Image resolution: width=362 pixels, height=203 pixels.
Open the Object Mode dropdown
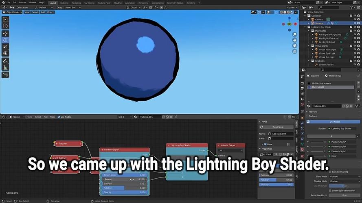(x=12, y=12)
